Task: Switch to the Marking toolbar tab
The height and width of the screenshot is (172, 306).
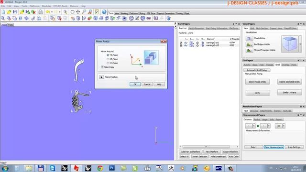Action: (124, 13)
